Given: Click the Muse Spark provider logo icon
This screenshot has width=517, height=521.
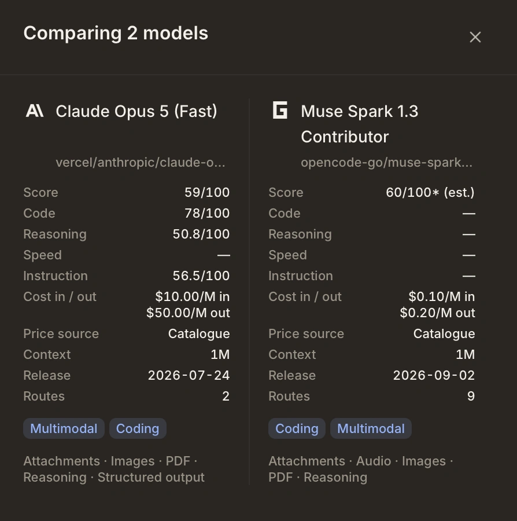Looking at the screenshot, I should (x=280, y=111).
